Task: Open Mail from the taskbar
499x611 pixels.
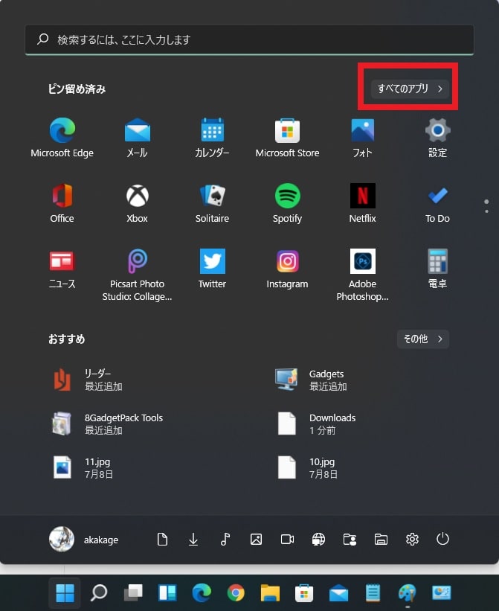Action: point(338,593)
